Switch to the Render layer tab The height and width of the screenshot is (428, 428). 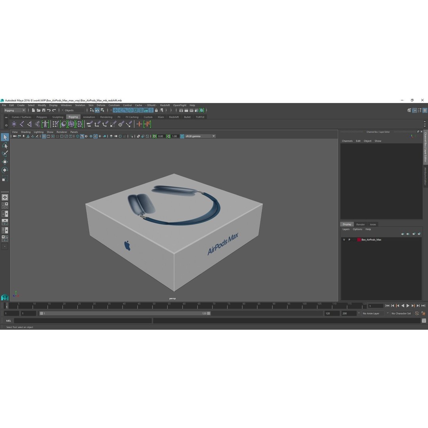point(360,224)
